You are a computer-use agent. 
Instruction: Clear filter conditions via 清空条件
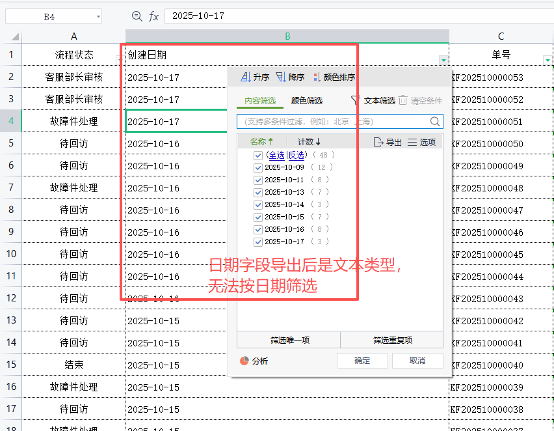pyautogui.click(x=421, y=100)
